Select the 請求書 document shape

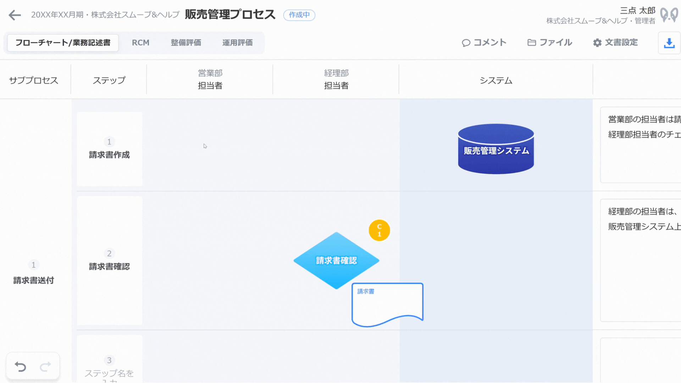[387, 305]
